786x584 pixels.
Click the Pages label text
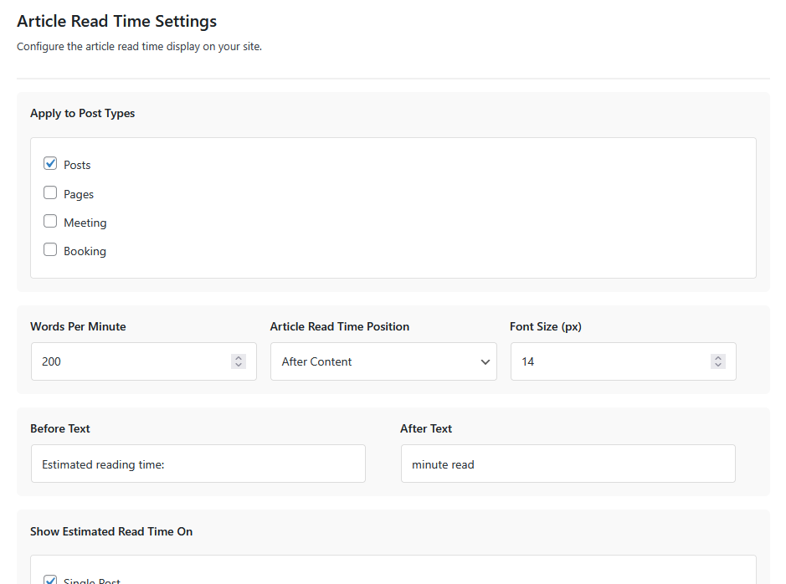pyautogui.click(x=77, y=193)
